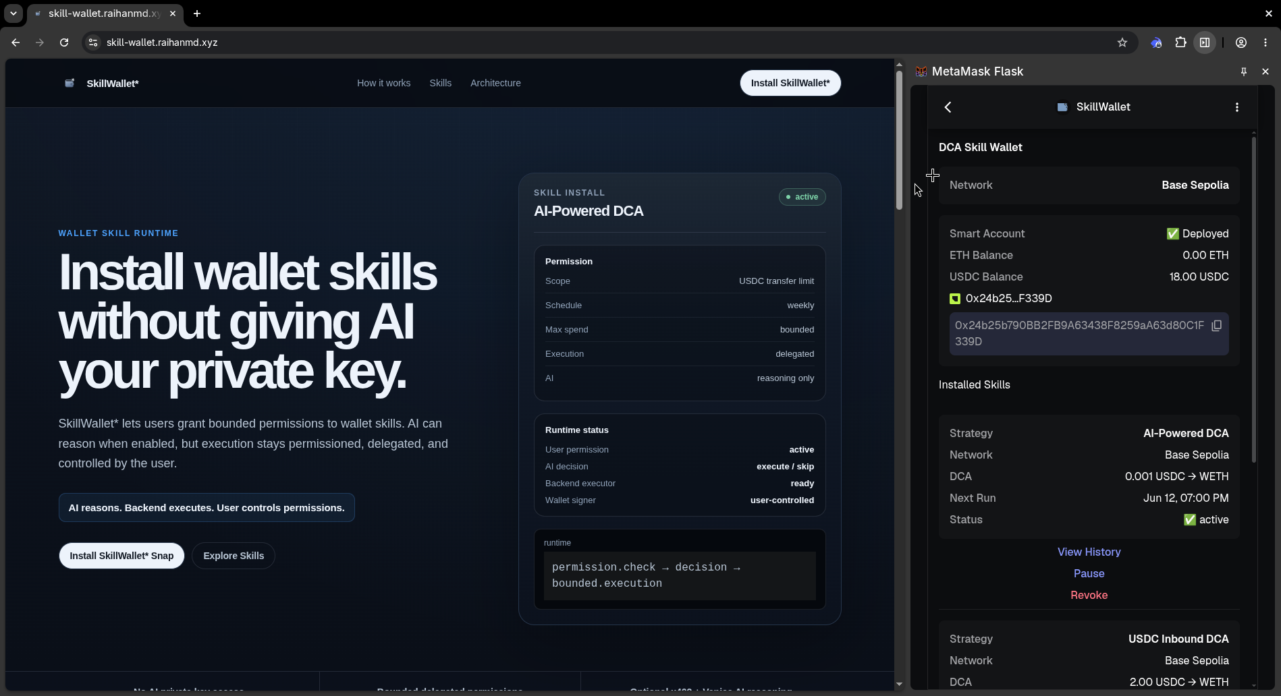Click the WALLET SKILL RUNTIME label
The height and width of the screenshot is (696, 1281).
[118, 233]
